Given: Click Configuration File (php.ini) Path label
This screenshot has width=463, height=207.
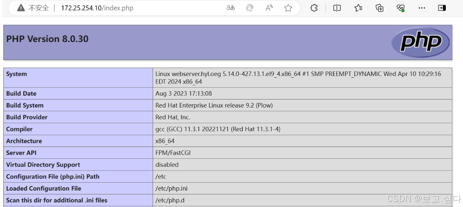Looking at the screenshot, I should 53,176.
